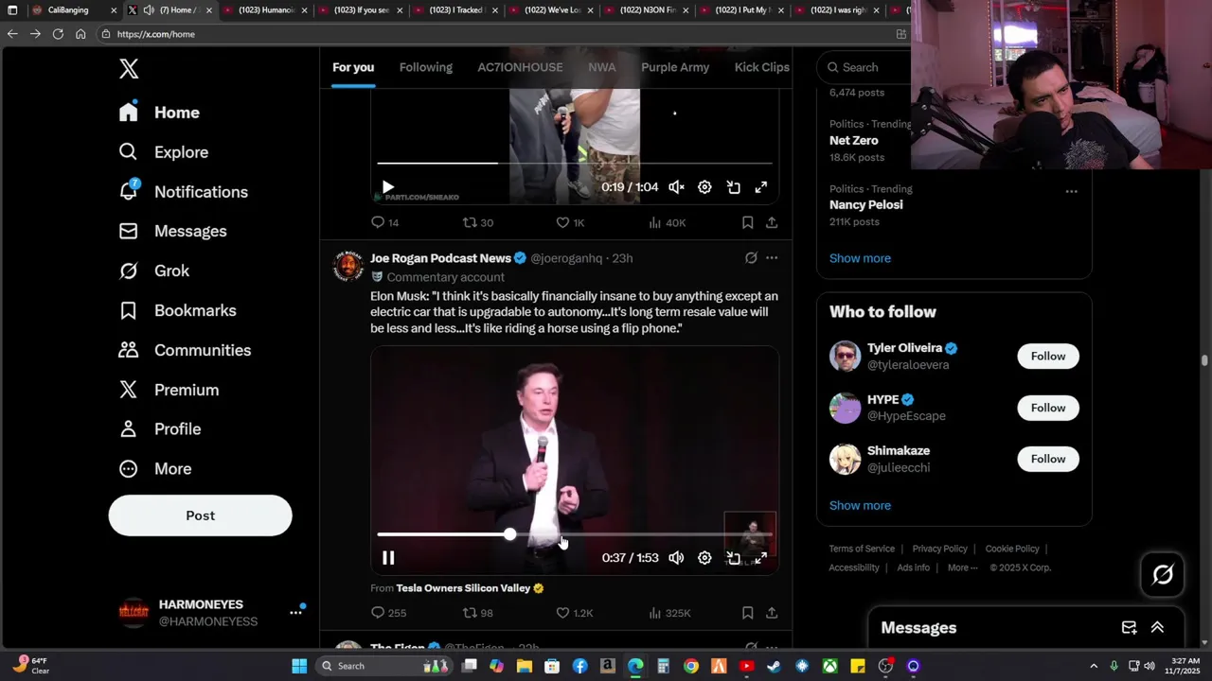1212x681 pixels.
Task: Mute the upper video volume
Action: (676, 187)
